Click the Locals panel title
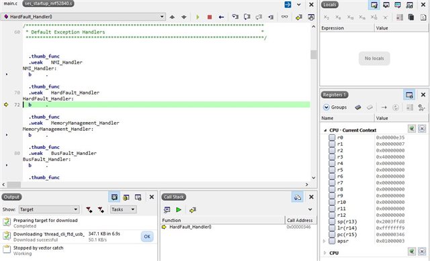430x261 pixels. click(x=330, y=5)
